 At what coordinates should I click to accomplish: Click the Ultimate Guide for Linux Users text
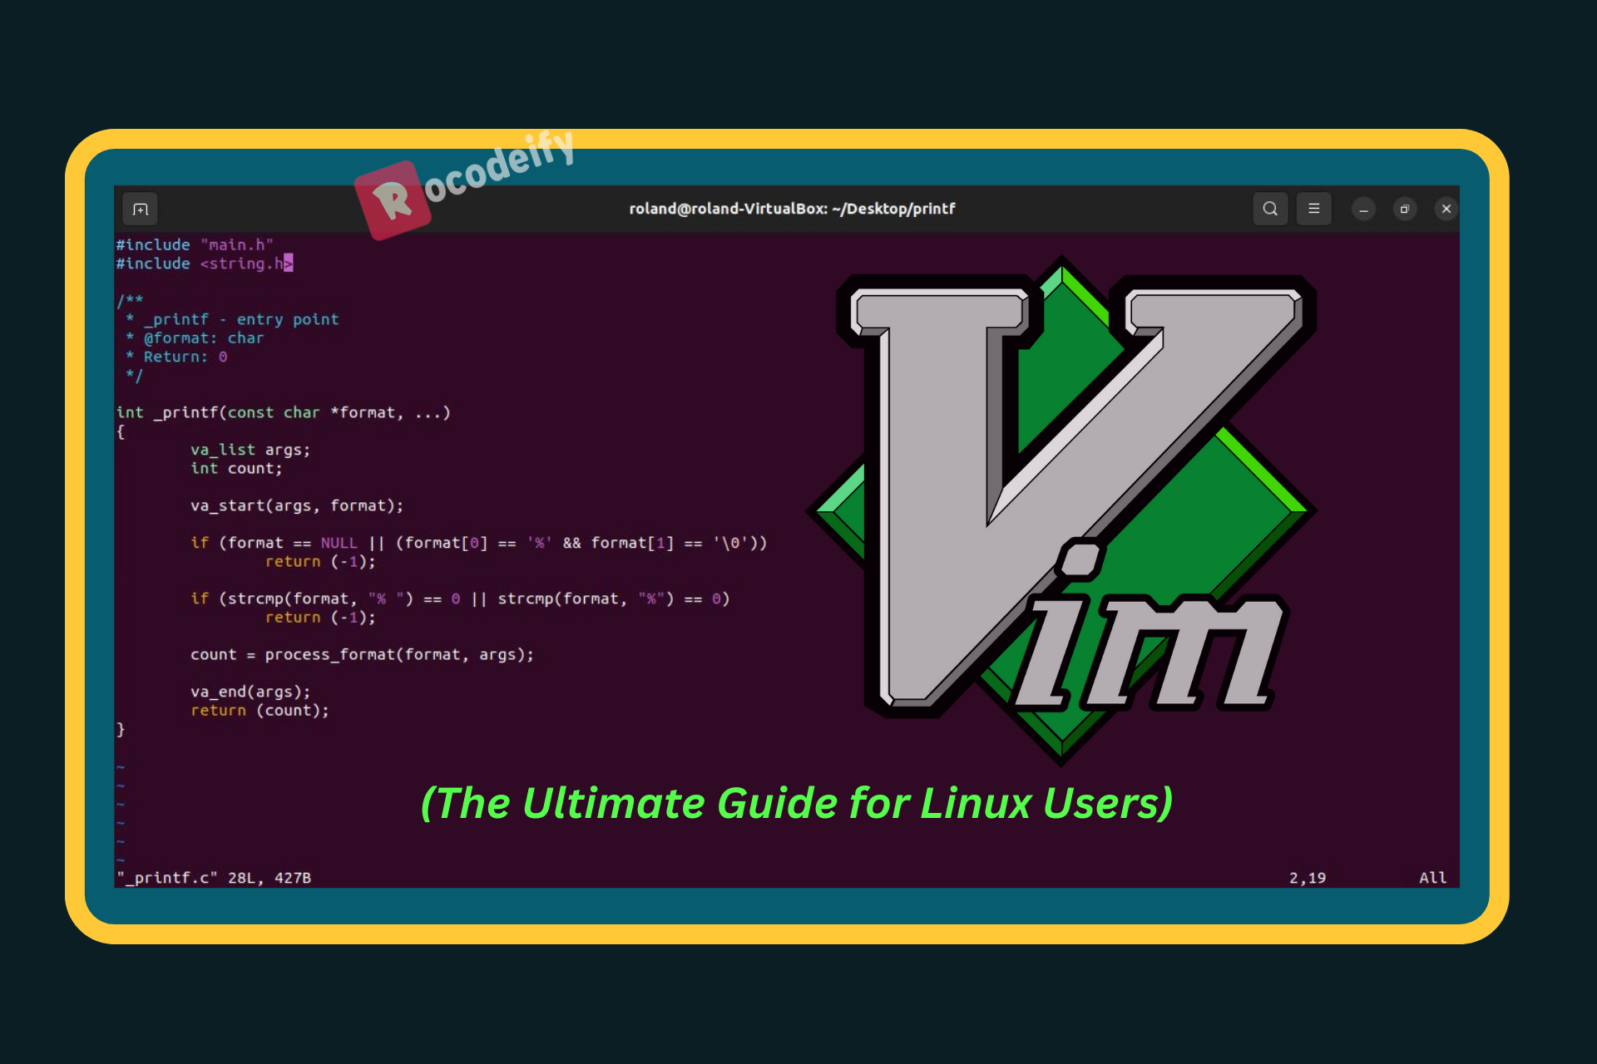pos(796,803)
